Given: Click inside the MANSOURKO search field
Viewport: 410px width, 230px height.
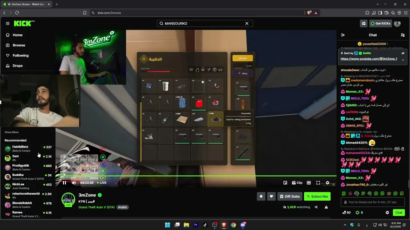Looking at the screenshot, I should click(x=205, y=23).
